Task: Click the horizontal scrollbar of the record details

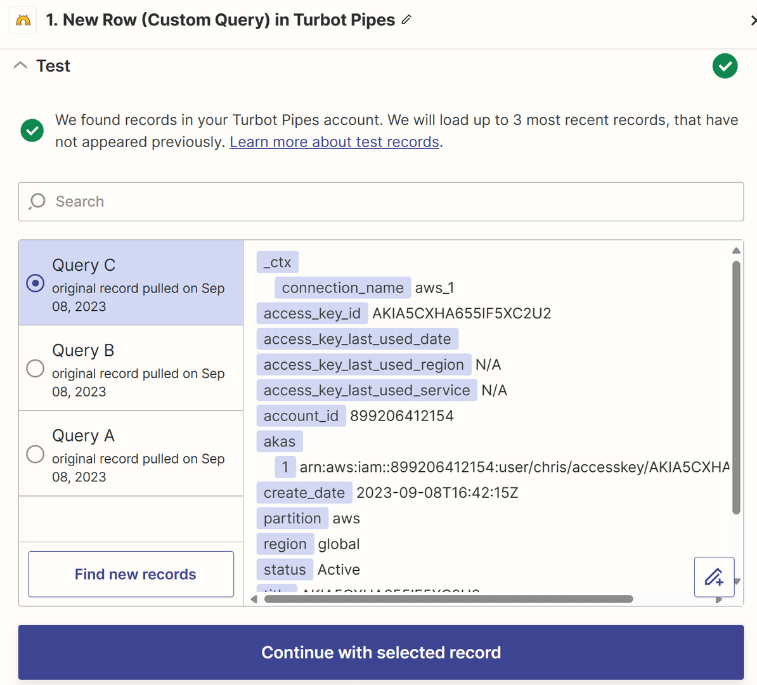Action: 448,599
